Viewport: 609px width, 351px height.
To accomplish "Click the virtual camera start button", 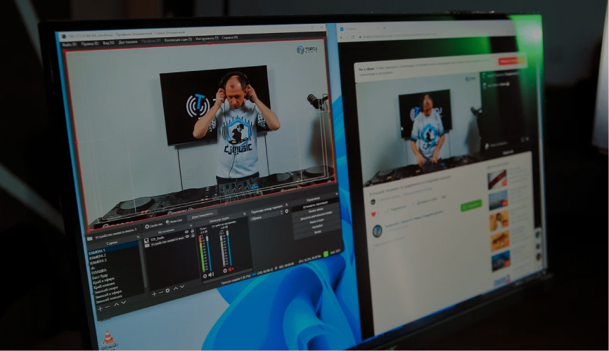I will (x=316, y=216).
